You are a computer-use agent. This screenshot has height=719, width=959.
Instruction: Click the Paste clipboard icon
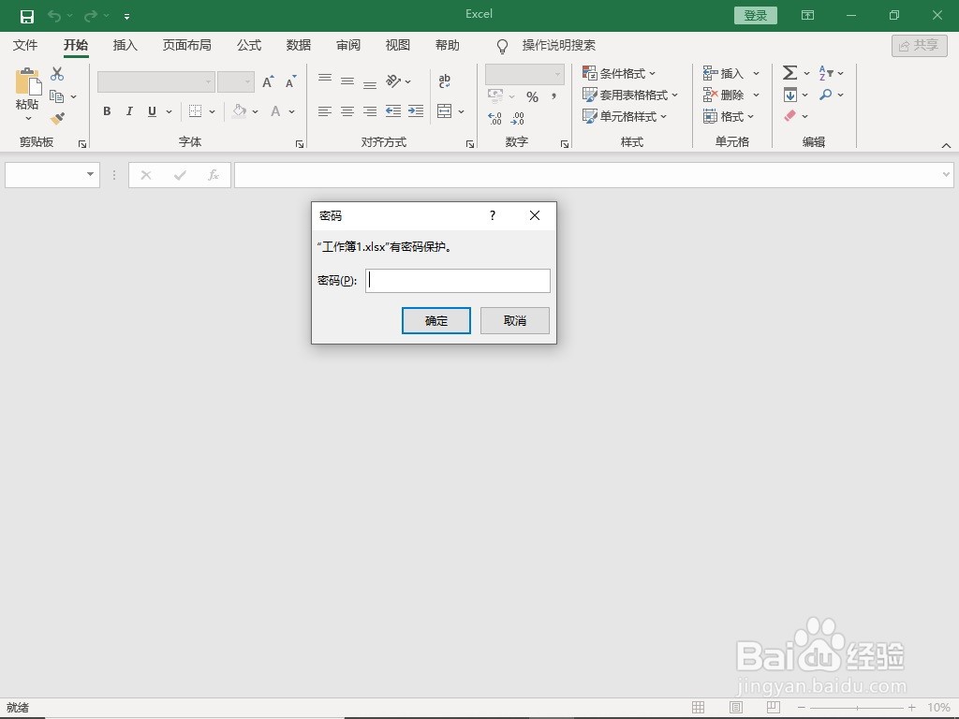click(27, 81)
